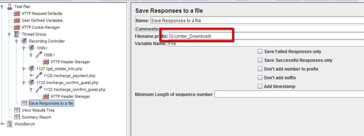Screen dimensions: 364x136
Task: Enable Don't add suffix option
Action: [260, 78]
